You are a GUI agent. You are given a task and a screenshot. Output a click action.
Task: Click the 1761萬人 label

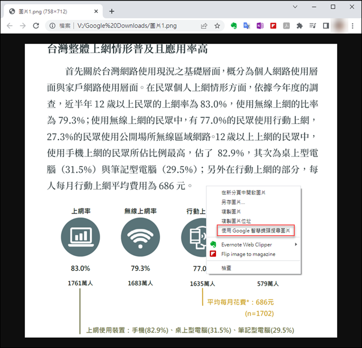click(80, 283)
